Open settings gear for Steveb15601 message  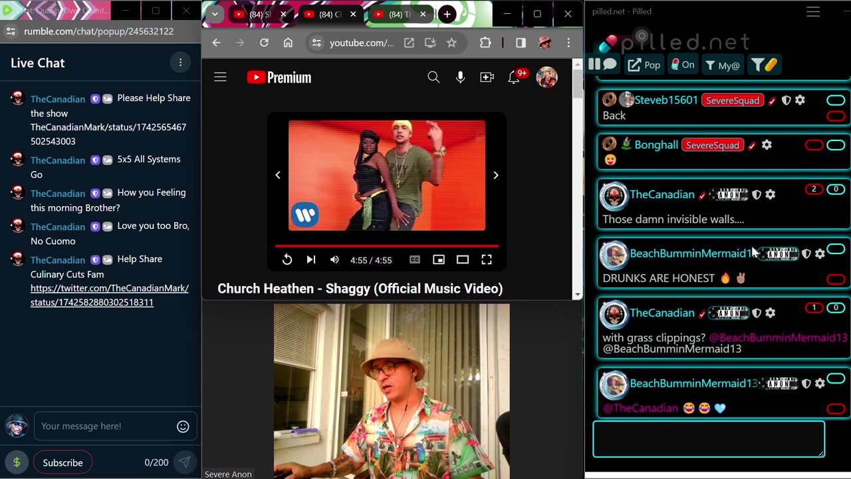coord(800,100)
